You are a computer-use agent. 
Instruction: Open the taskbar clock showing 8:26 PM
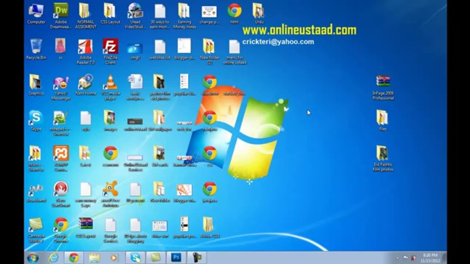430,258
